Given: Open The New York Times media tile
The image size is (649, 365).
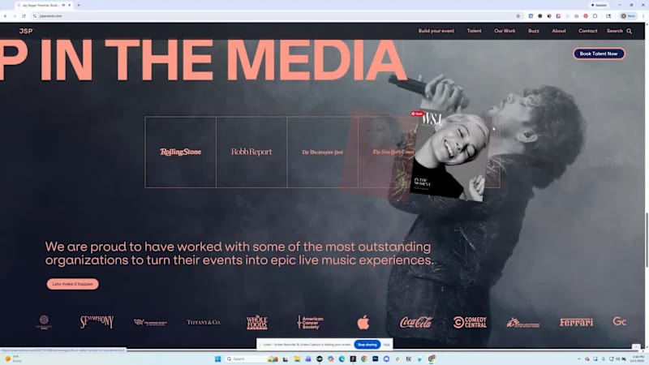Looking at the screenshot, I should tap(385, 152).
